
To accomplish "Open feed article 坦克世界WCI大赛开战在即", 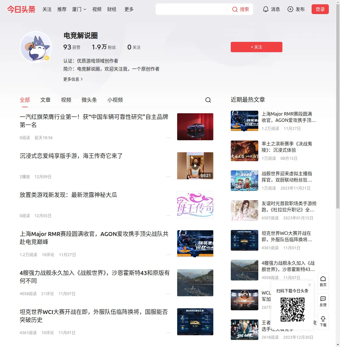I will pos(94,316).
